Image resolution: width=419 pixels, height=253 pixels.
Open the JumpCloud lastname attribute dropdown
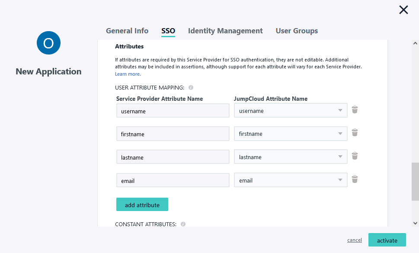click(291, 157)
